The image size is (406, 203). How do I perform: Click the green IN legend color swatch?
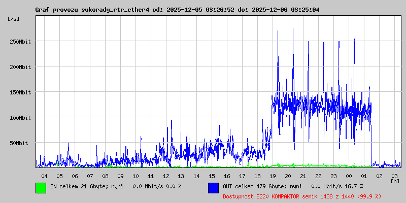41,188
